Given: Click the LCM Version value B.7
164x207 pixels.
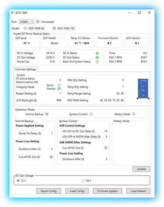Looking at the screenshot, I should pyautogui.click(x=137, y=43).
